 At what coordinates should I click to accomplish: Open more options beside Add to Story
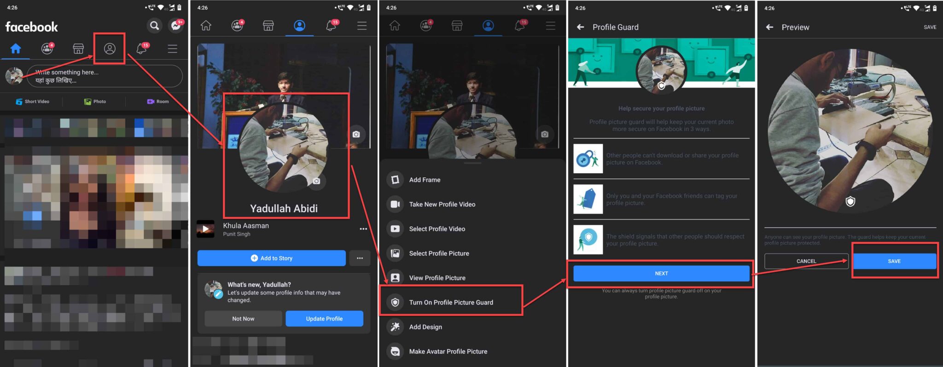click(360, 258)
